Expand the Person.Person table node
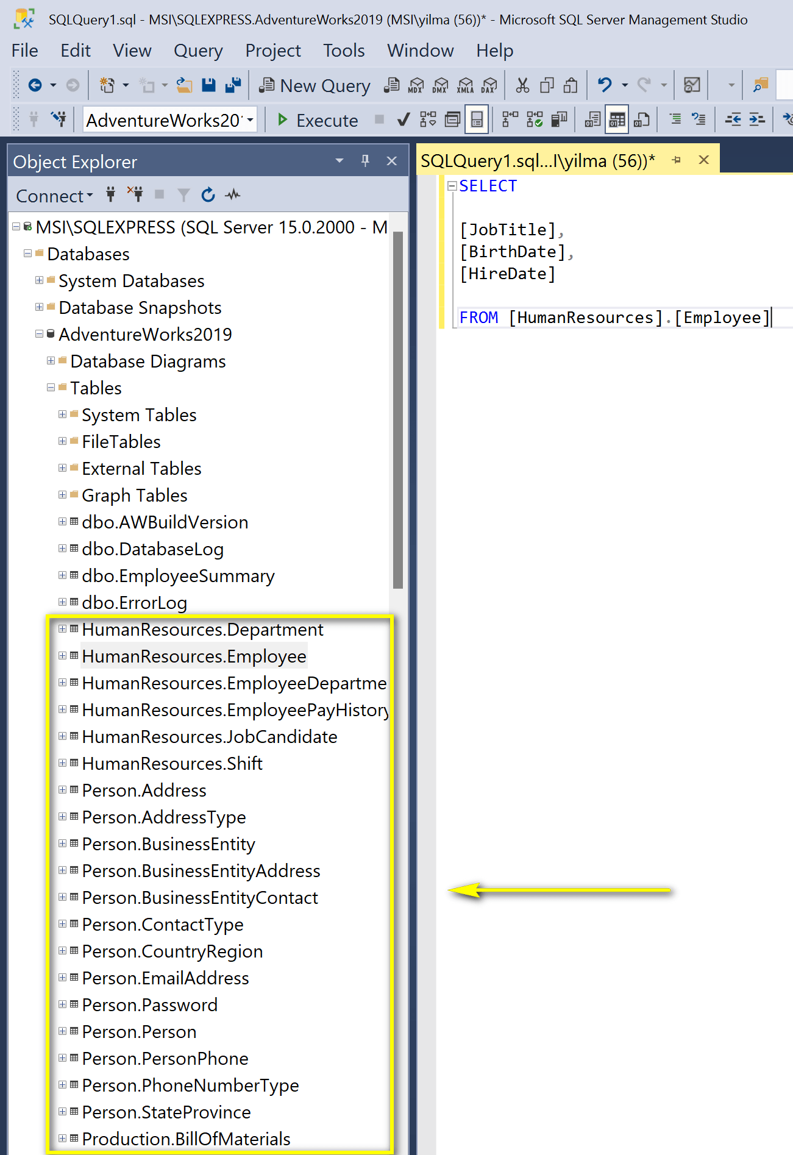793x1155 pixels. pos(62,1031)
